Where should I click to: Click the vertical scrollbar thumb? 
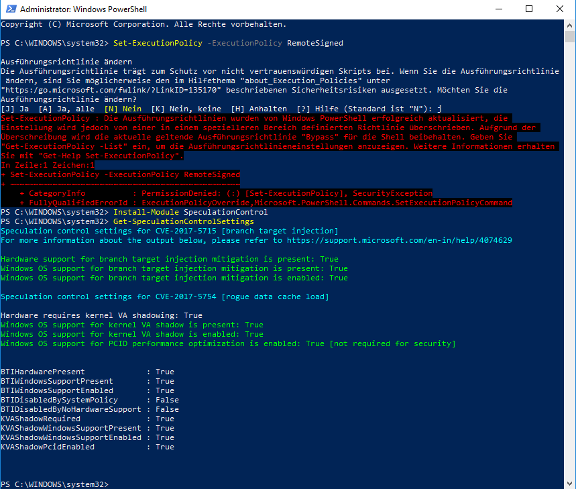[x=569, y=37]
